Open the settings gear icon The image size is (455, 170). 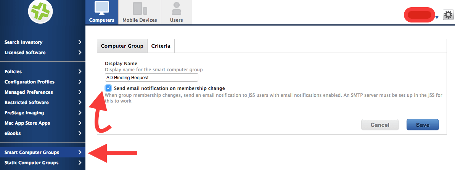coord(448,15)
